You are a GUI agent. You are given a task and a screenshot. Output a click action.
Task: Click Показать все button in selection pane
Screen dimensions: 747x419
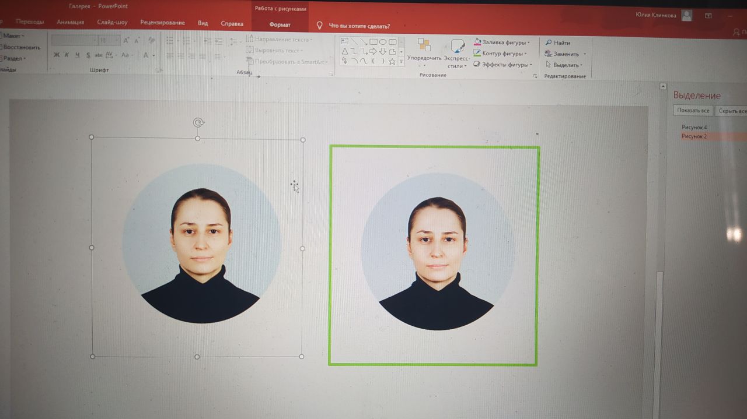693,111
